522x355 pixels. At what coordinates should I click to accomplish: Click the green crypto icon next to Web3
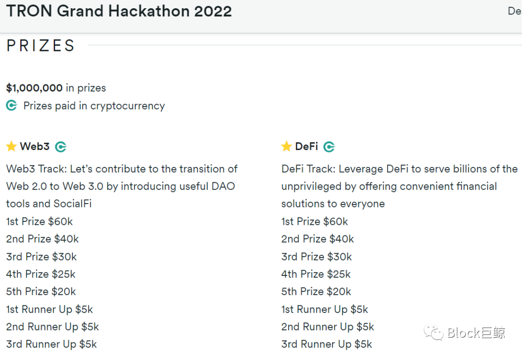click(61, 147)
